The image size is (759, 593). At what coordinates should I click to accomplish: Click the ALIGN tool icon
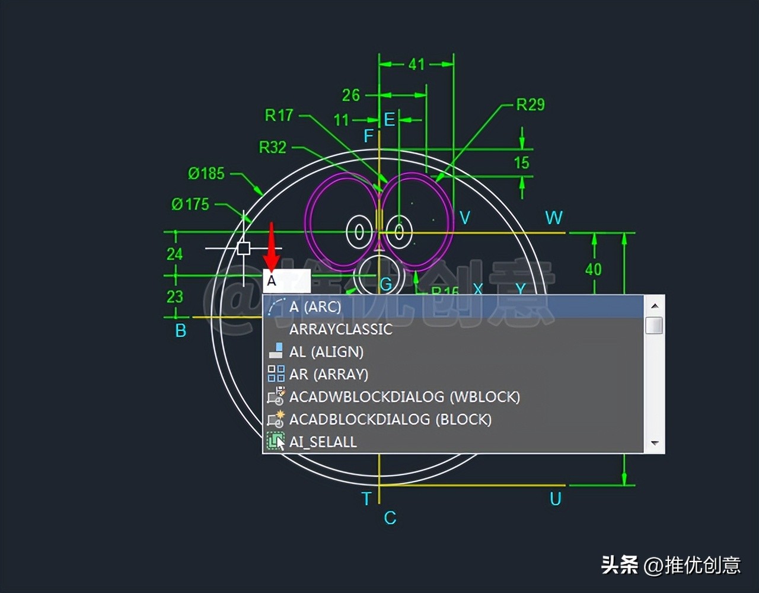[275, 351]
